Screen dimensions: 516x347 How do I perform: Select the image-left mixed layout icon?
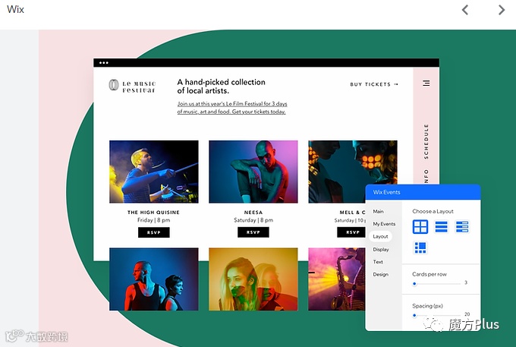420,248
